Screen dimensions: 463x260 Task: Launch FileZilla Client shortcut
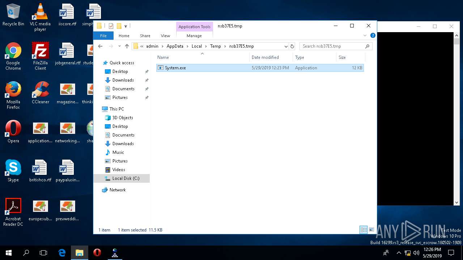40,56
